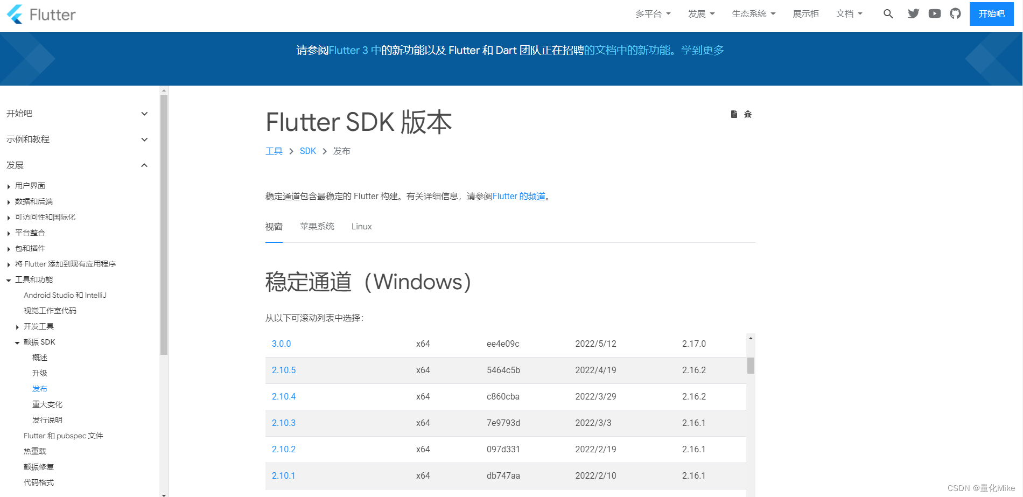The width and height of the screenshot is (1023, 497).
Task: Follow the Flutter 3 中 banner link
Action: (355, 50)
